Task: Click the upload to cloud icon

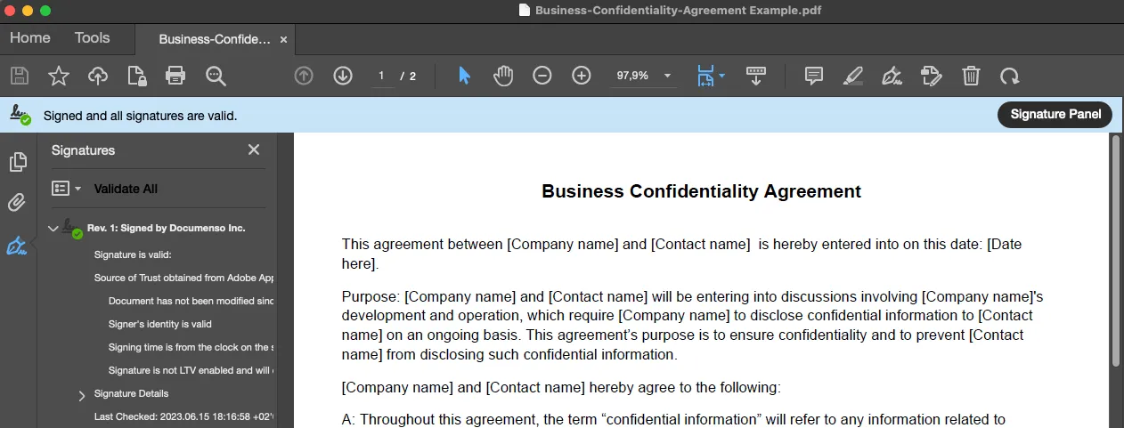Action: tap(98, 76)
